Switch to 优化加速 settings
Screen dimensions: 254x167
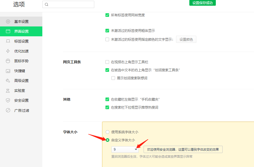point(21,51)
